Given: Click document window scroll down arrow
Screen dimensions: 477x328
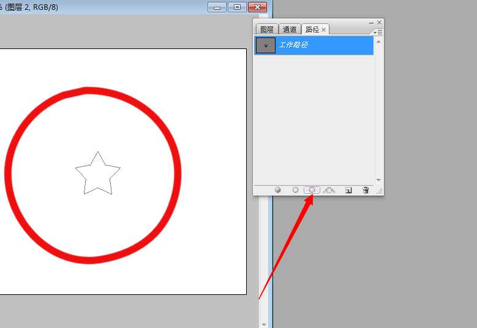Looking at the screenshot, I should (x=264, y=324).
